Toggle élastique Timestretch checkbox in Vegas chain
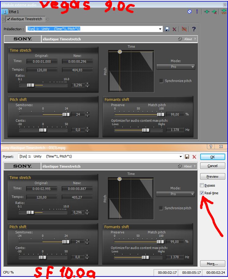 (x=8, y=19)
